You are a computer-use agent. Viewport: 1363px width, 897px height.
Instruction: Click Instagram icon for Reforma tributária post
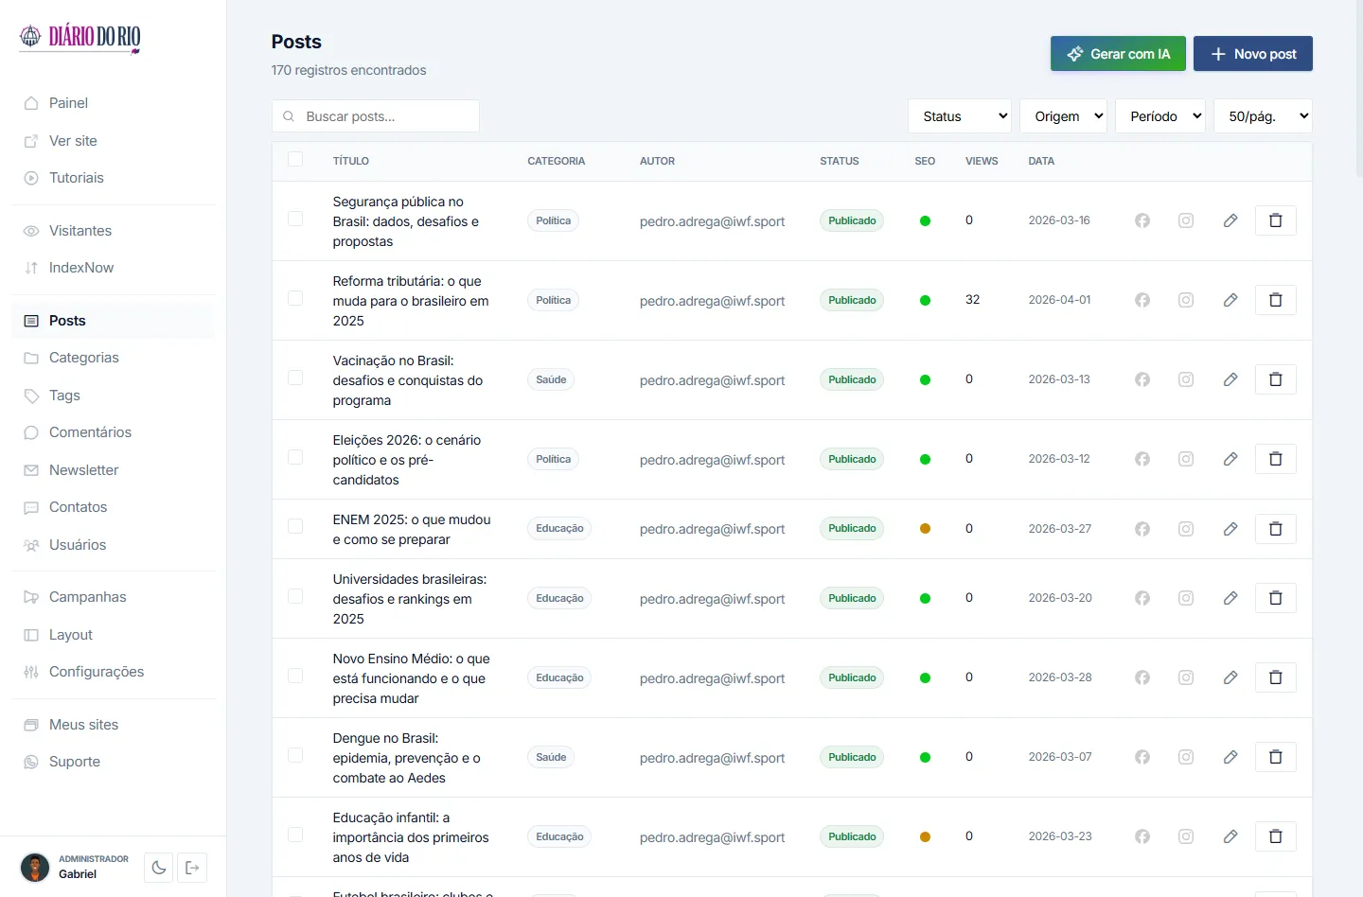[1186, 300]
